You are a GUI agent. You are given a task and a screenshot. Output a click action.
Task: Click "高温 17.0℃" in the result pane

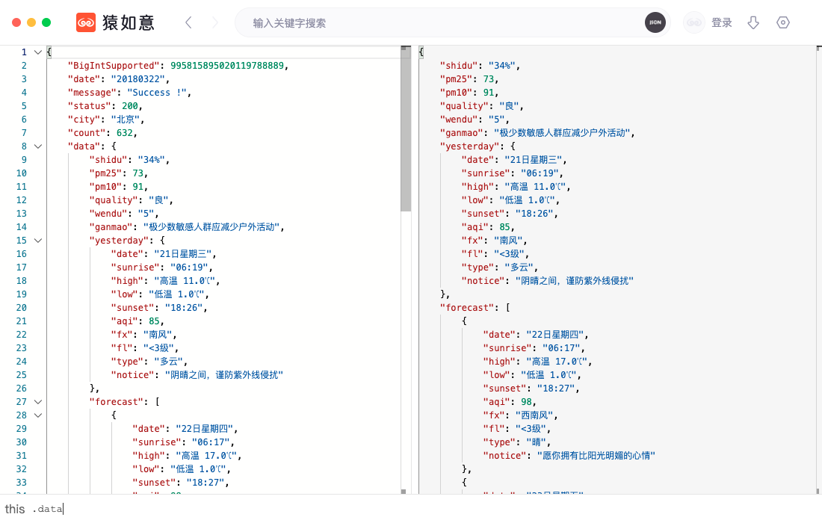click(x=556, y=362)
